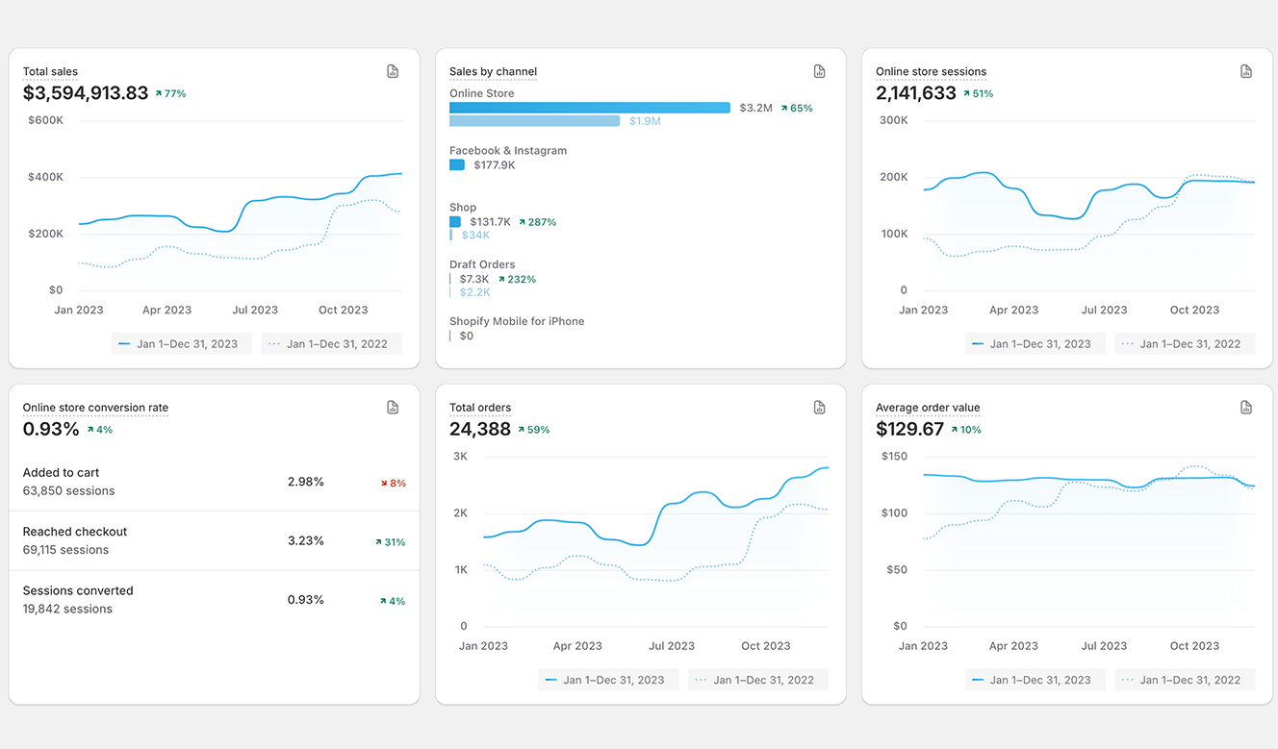Select the Sessions converted row
The width and height of the screenshot is (1278, 749).
coord(214,600)
